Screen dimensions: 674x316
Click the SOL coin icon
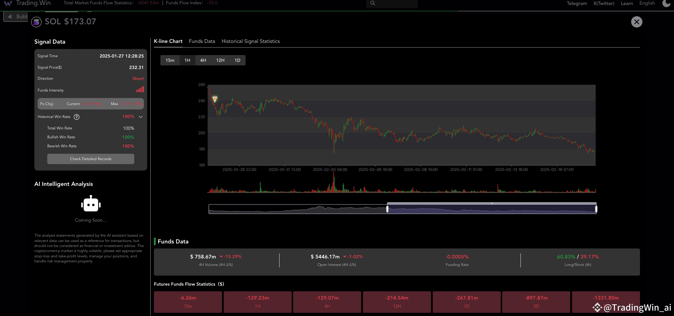click(x=36, y=22)
